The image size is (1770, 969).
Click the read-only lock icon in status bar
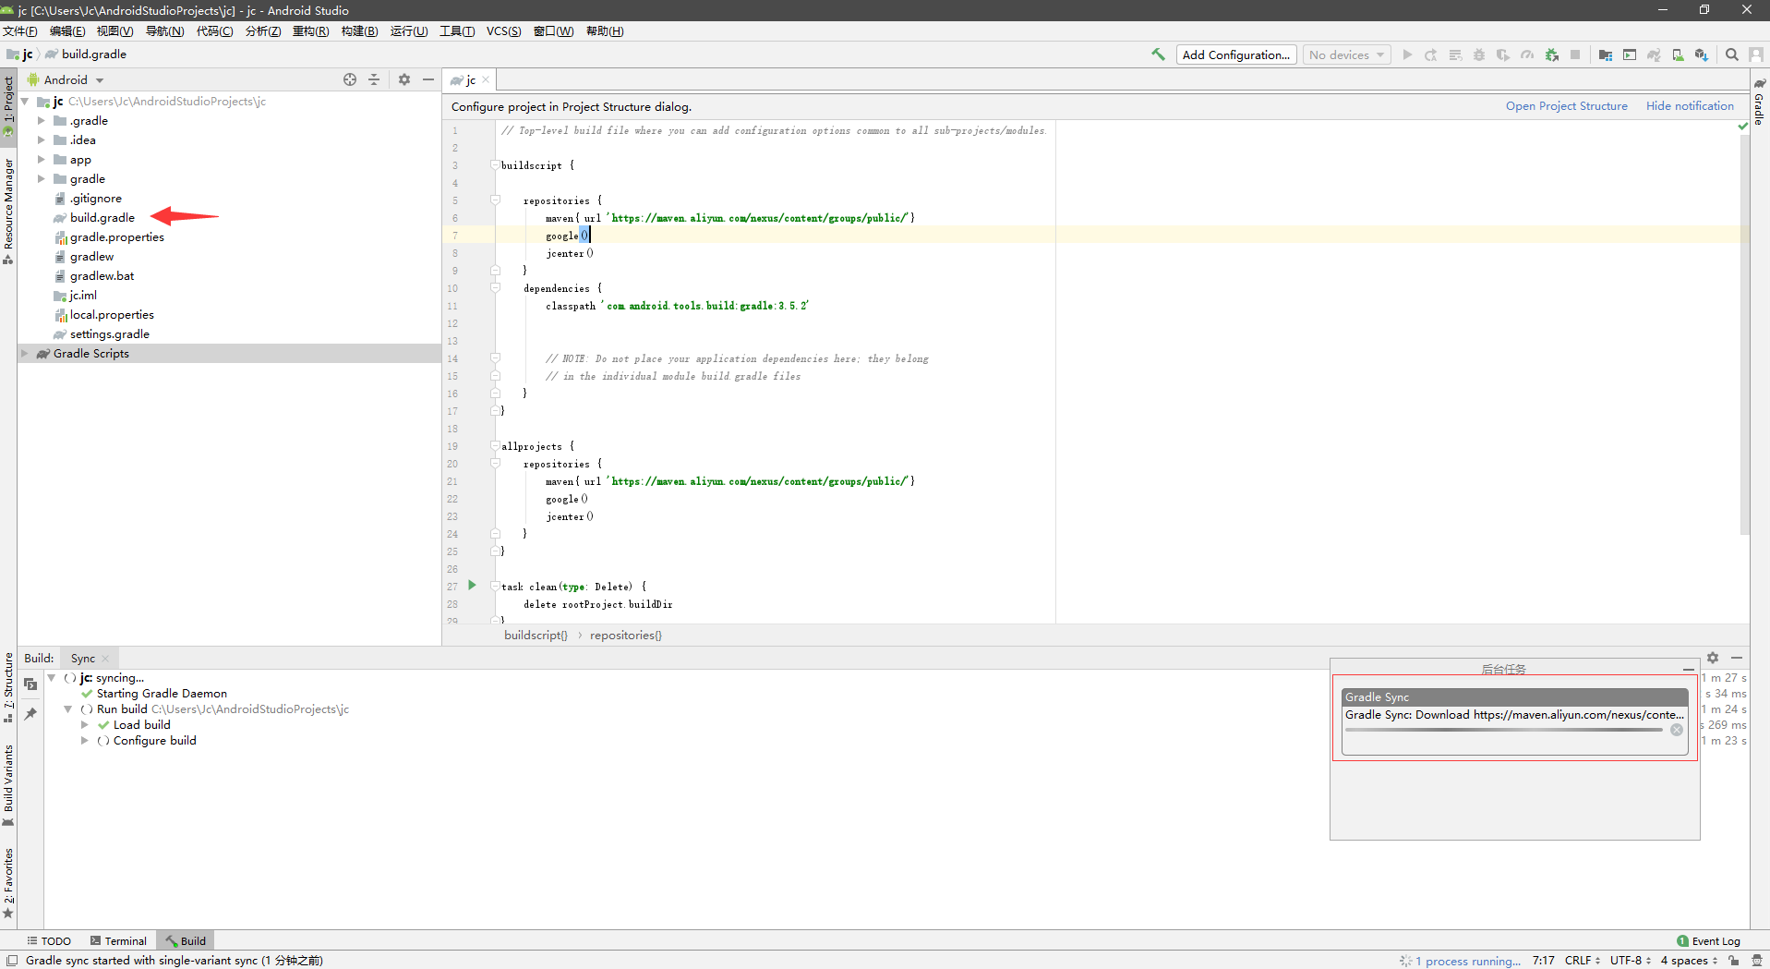click(1734, 961)
